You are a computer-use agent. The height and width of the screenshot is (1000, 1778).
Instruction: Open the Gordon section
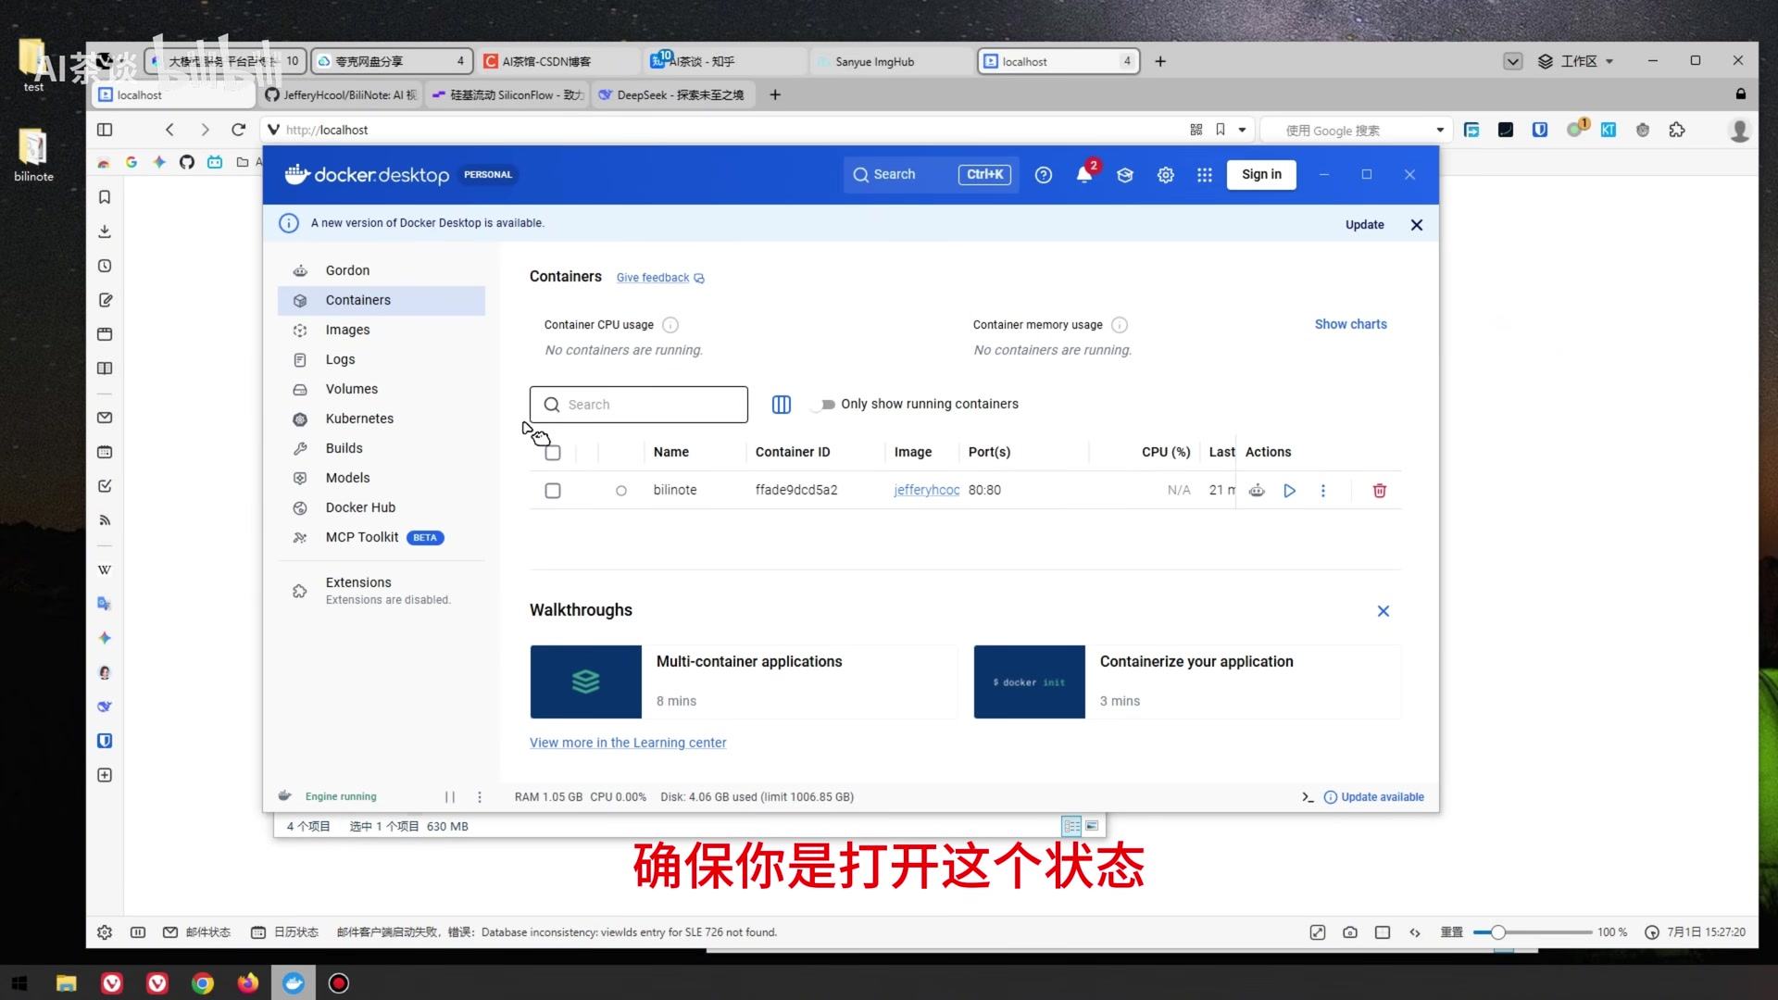click(382, 270)
